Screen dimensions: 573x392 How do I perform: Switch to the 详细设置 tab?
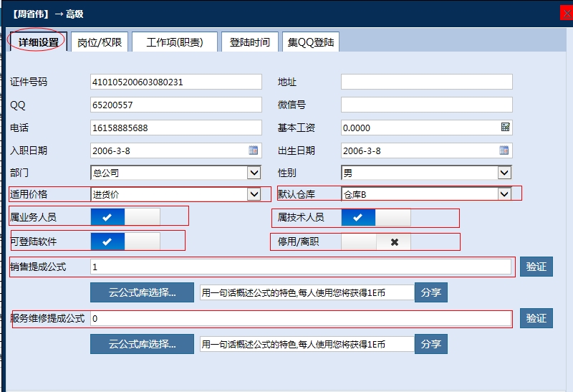[x=39, y=42]
